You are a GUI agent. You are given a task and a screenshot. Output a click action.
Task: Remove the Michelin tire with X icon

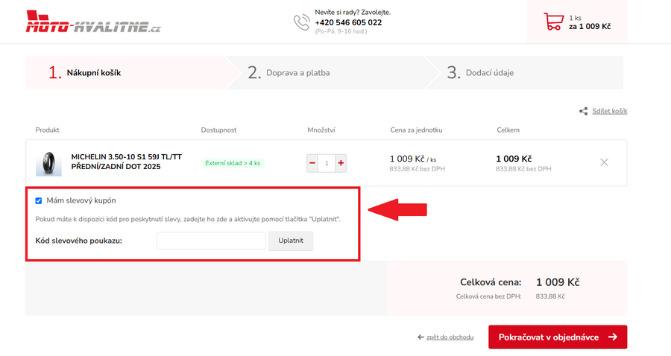[604, 162]
